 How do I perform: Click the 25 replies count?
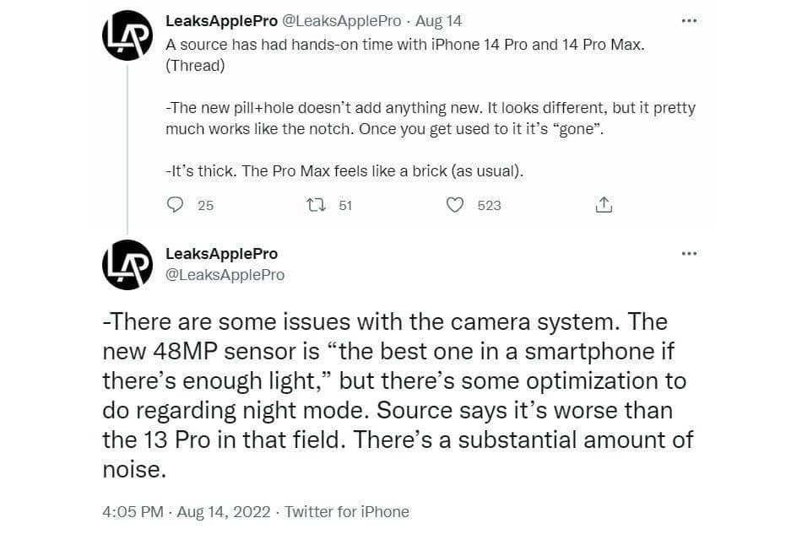(205, 205)
